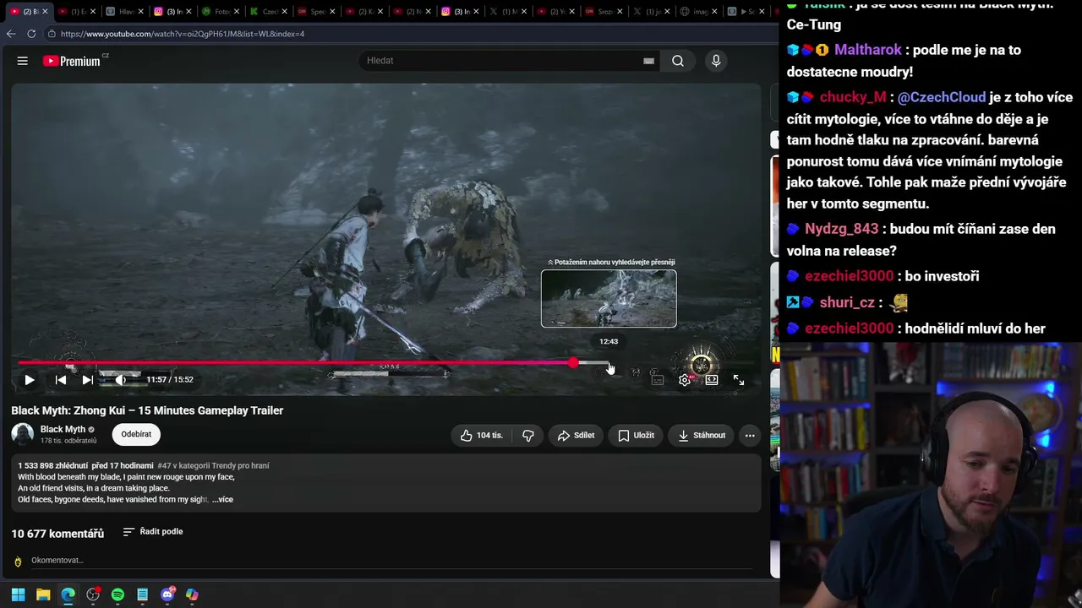The image size is (1082, 608).
Task: Like the video with 104 tis. likes
Action: [x=482, y=436]
